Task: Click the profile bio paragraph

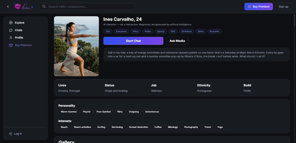Action: tap(196, 55)
